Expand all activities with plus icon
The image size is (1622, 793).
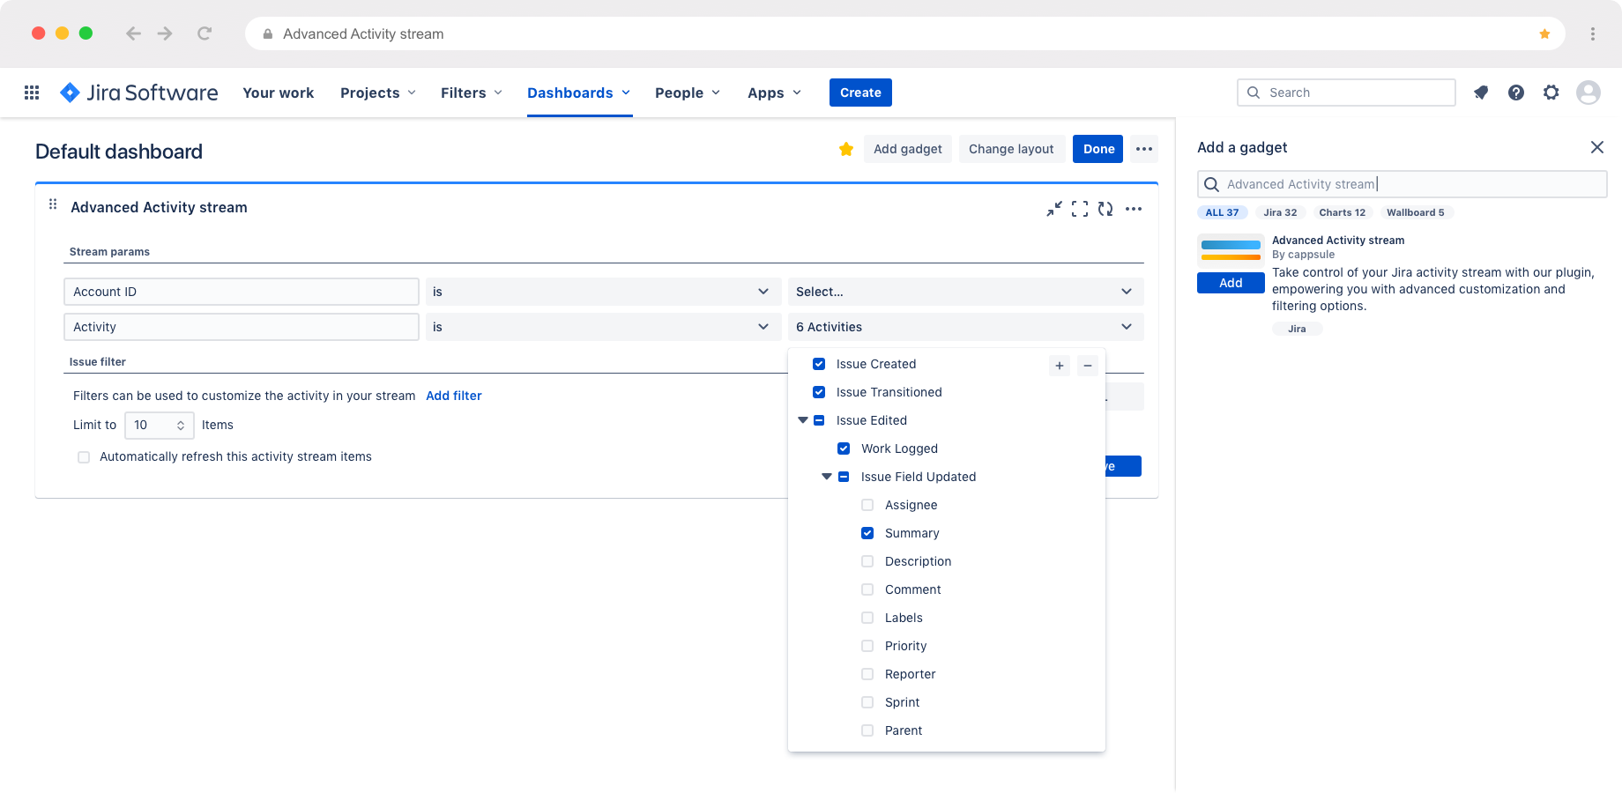pos(1060,366)
